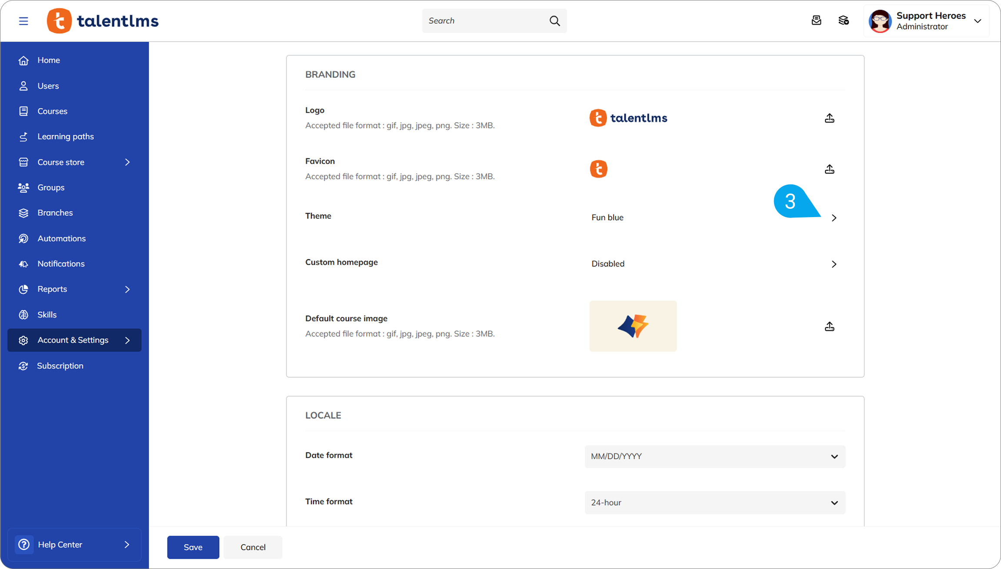This screenshot has height=569, width=1001.
Task: Open the Branches sidebar item
Action: [55, 213]
